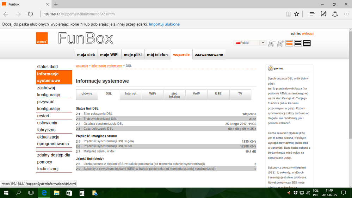Viewport: 352px width, 198px height.
Task: Open ustawienia fabryczne sidebar item
Action: point(54,126)
